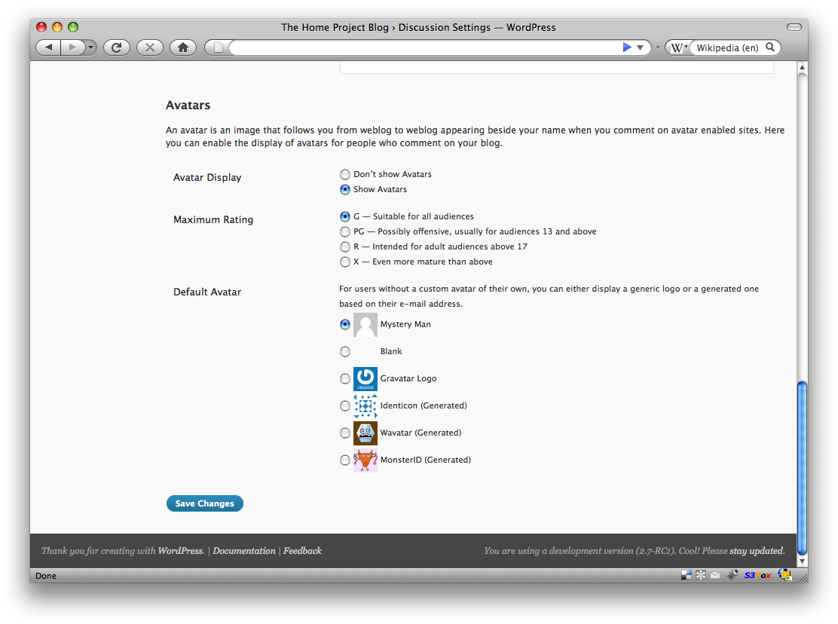Screen dimensions: 838x624
Task: Open the Firebug bug icon in status bar
Action: [732, 576]
